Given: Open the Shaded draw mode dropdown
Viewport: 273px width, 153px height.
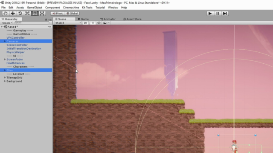Looking at the screenshot, I should (x=68, y=23).
